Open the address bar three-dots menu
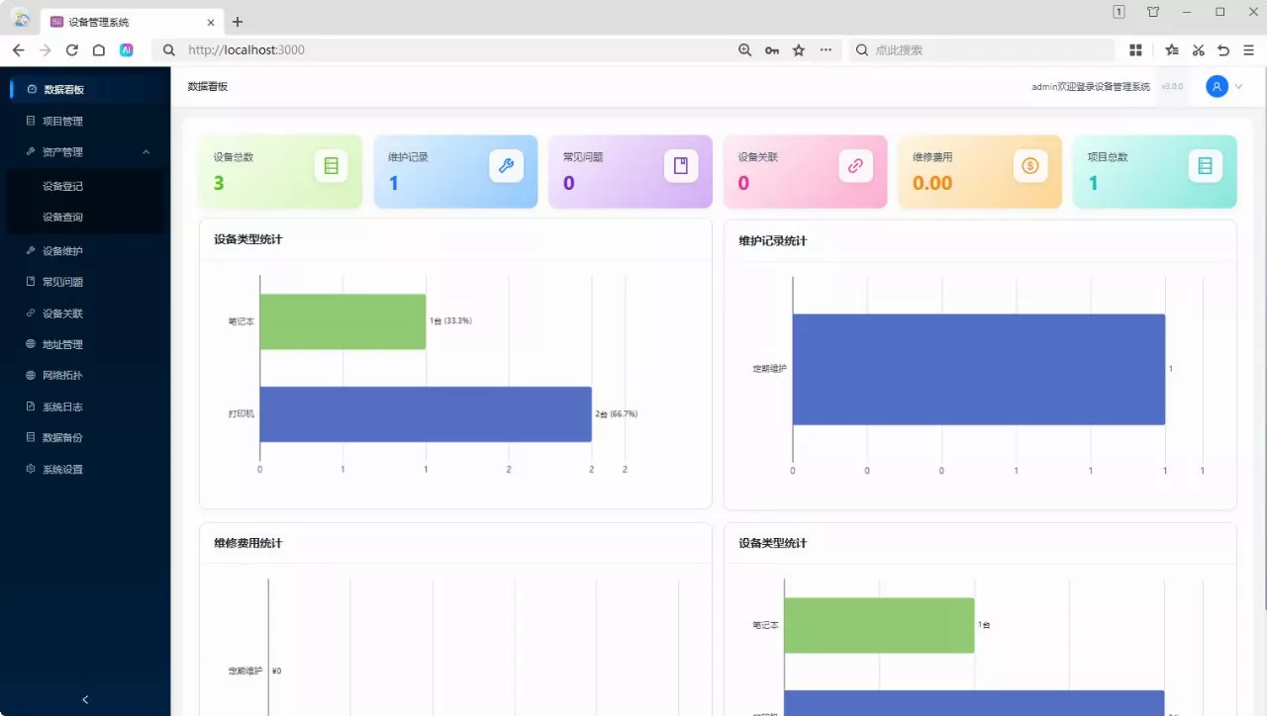 click(x=826, y=49)
